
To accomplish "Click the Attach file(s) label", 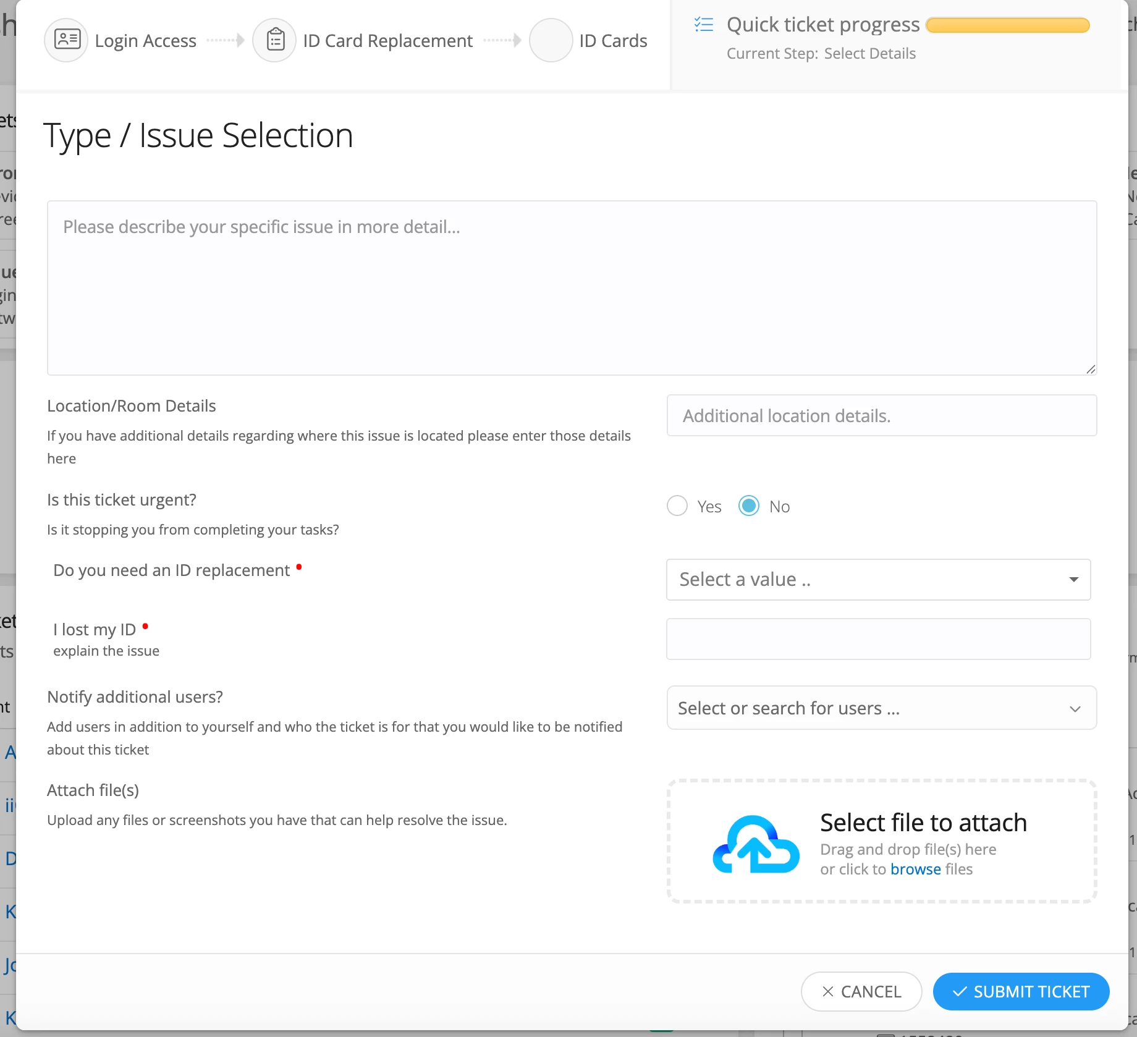I will click(x=93, y=790).
